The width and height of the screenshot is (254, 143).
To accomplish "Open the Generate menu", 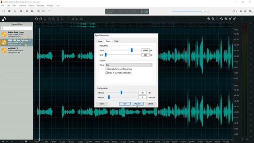I will coord(40,6).
